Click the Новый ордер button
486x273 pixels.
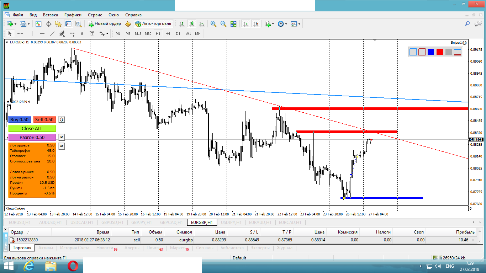tap(105, 24)
